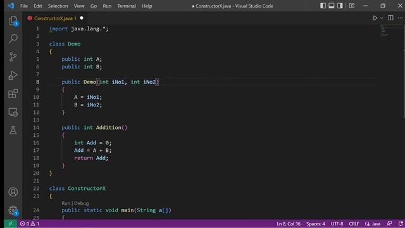This screenshot has width=405, height=228.
Task: Open the Extensions view
Action: tap(13, 94)
